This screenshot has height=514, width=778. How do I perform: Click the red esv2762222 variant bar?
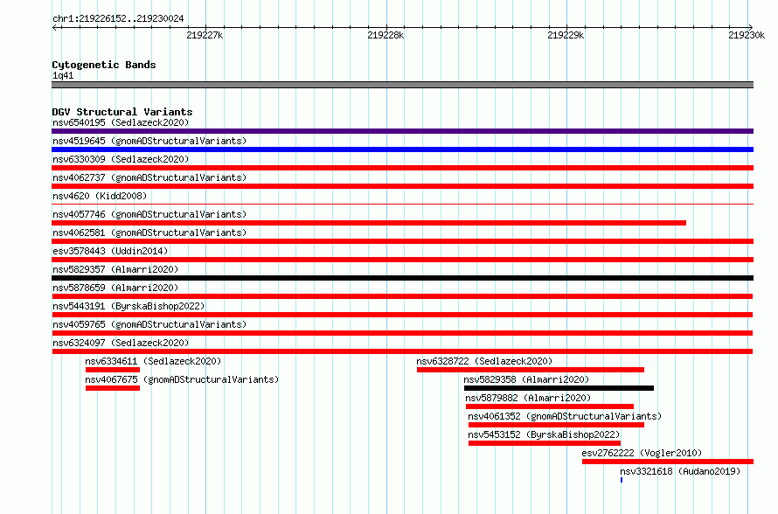[668, 462]
